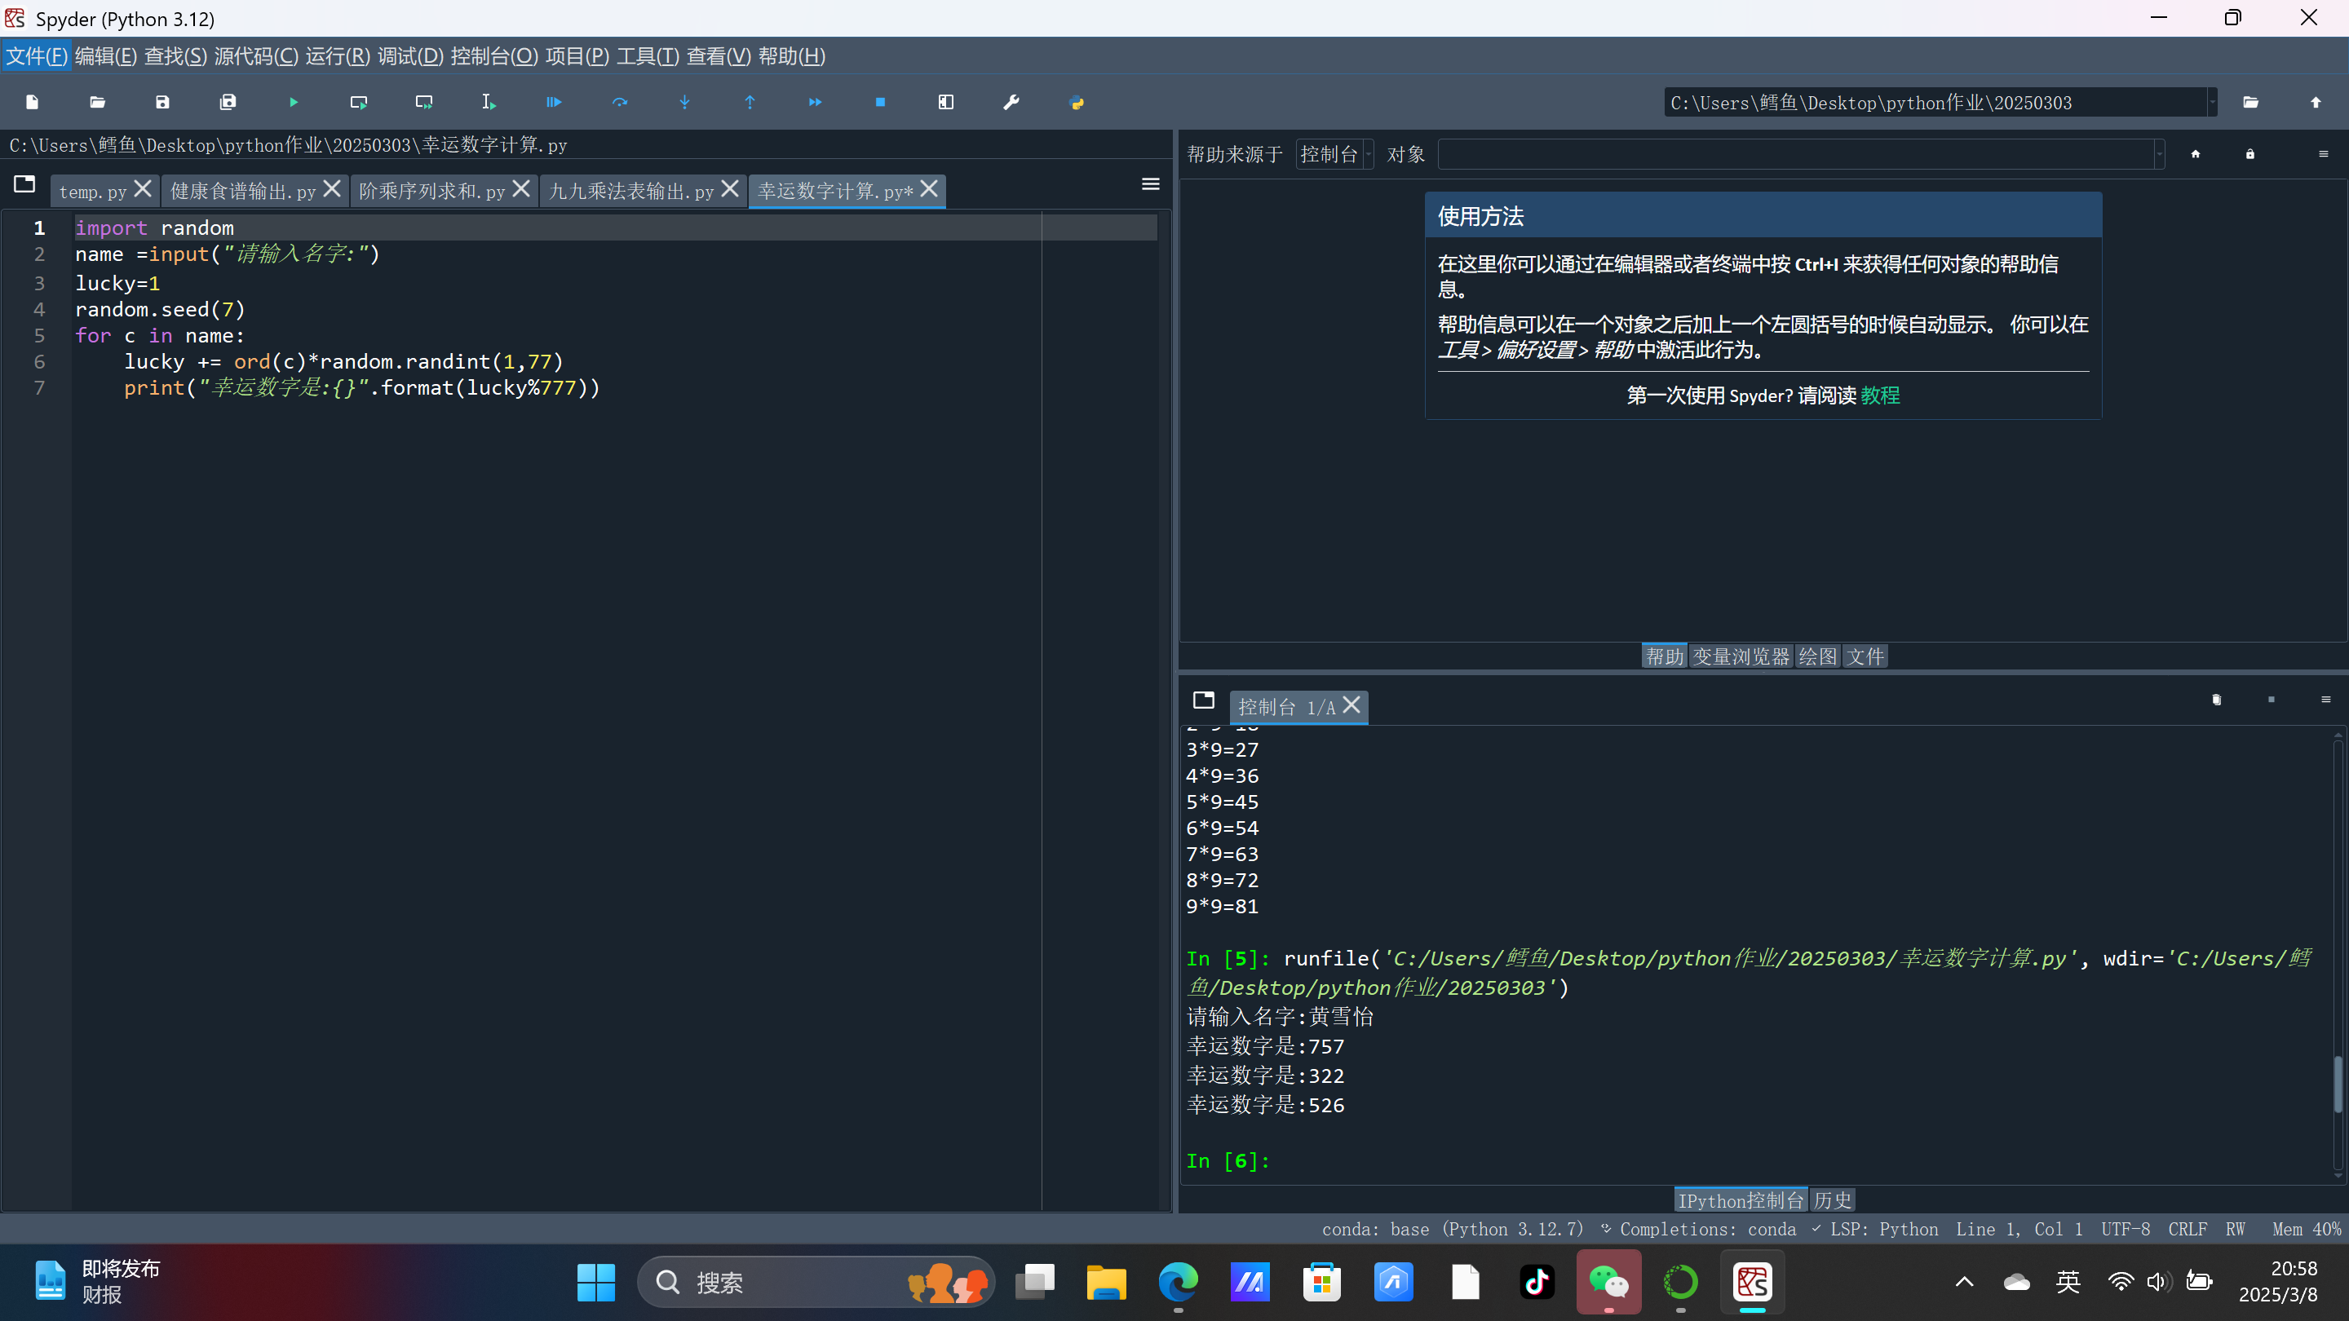
Task: Click the new file toolbar icon
Action: [x=32, y=102]
